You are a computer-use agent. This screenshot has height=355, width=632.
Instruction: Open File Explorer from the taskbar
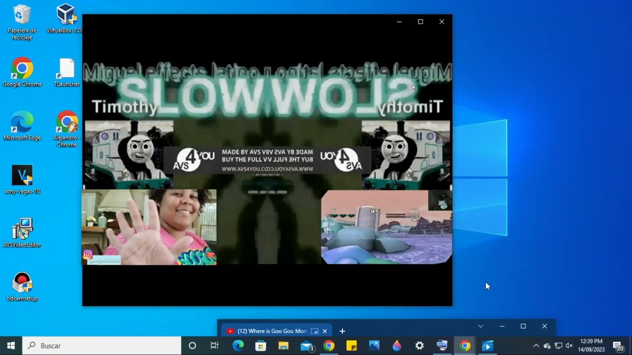tap(283, 346)
